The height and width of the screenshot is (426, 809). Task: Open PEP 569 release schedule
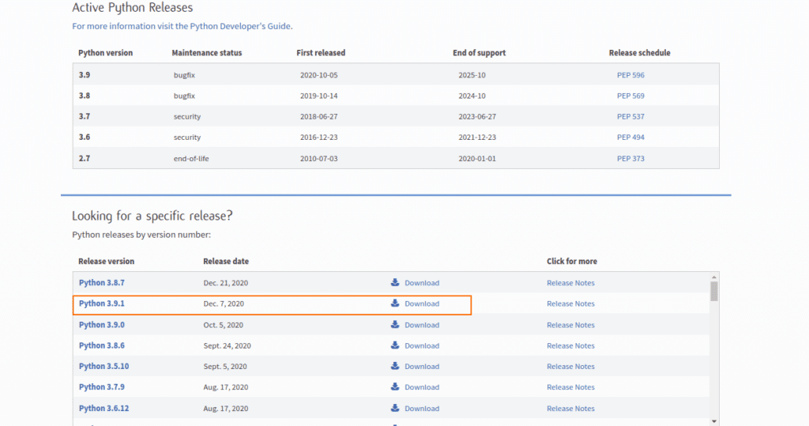pos(630,96)
